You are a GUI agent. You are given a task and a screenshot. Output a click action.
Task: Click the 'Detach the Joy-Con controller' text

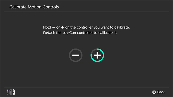tap(80, 33)
